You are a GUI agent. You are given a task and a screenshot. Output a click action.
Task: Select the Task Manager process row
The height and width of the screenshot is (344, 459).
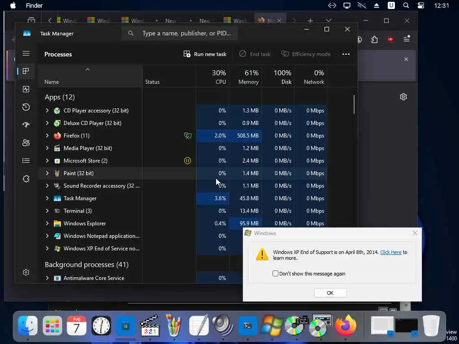pyautogui.click(x=183, y=198)
